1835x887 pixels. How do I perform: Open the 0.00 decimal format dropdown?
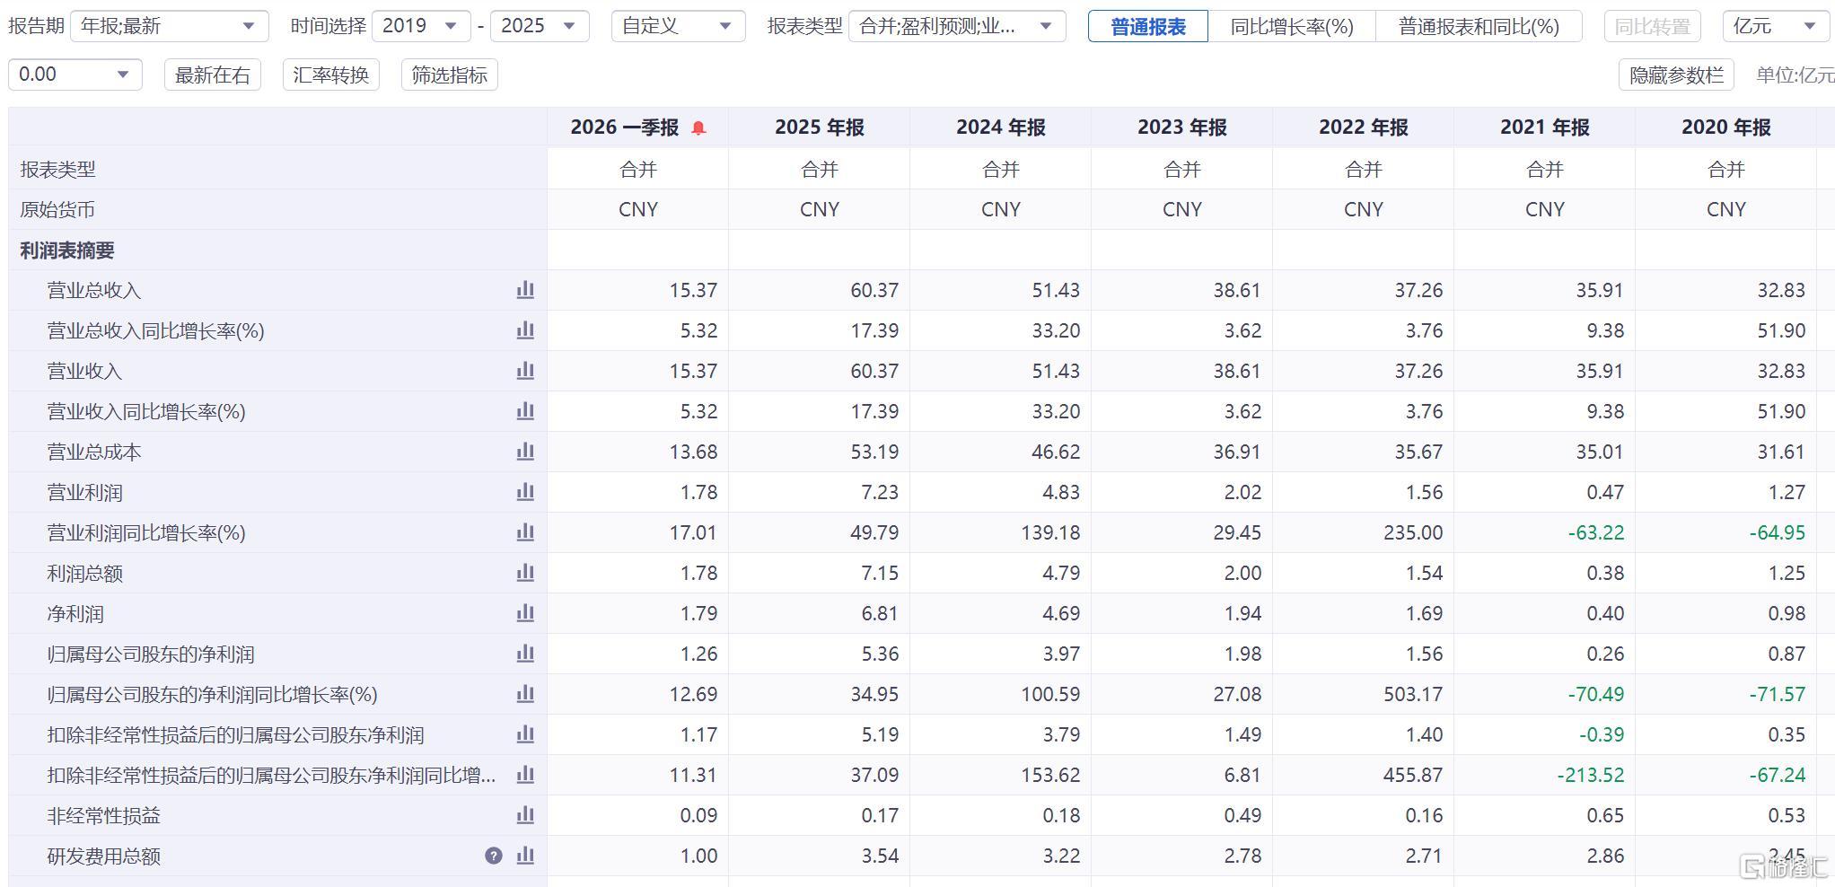coord(75,75)
